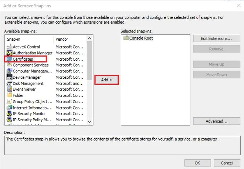The width and height of the screenshot is (244, 169).
Task: Cancel the snap-in dialog
Action: pyautogui.click(x=227, y=163)
